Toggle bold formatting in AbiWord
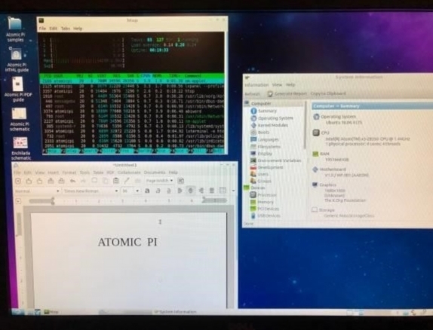This screenshot has height=330, width=433. point(147,191)
